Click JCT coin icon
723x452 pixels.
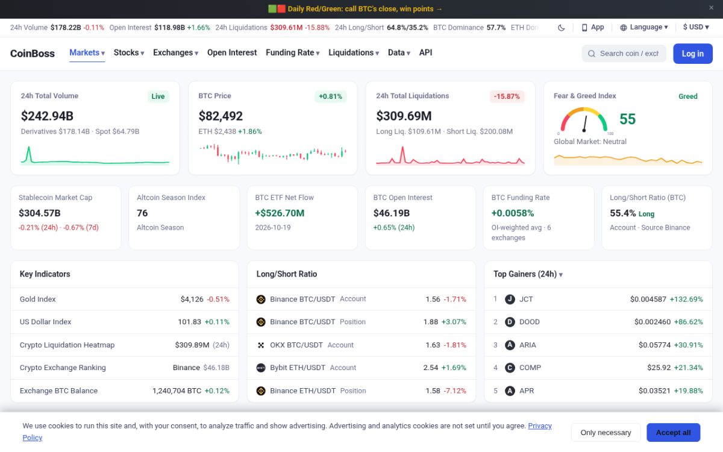pos(510,299)
